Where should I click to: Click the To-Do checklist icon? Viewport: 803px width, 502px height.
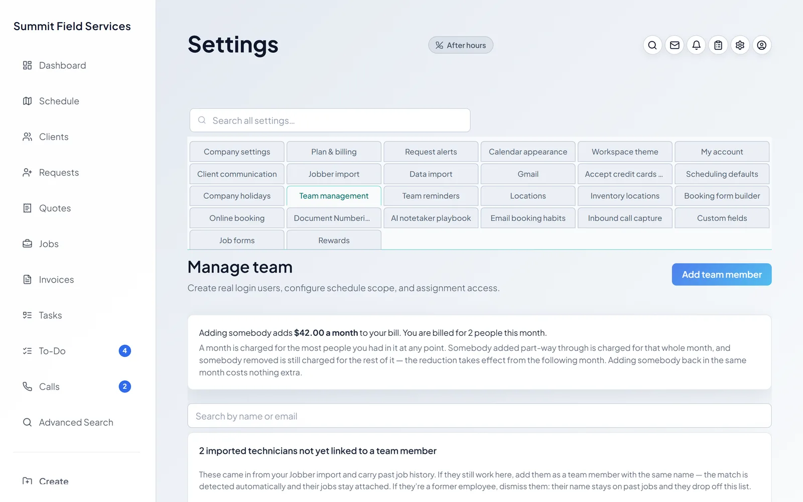(x=28, y=350)
